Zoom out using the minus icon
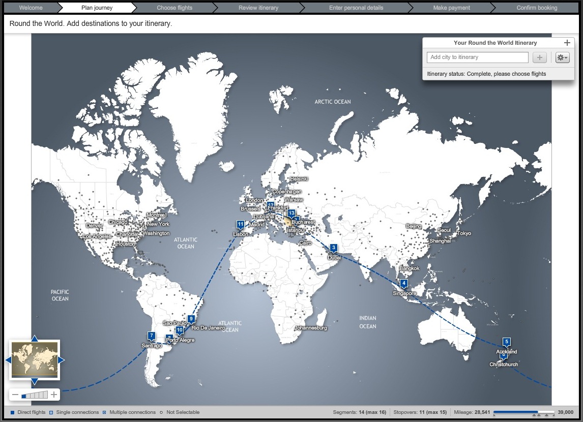 15,395
